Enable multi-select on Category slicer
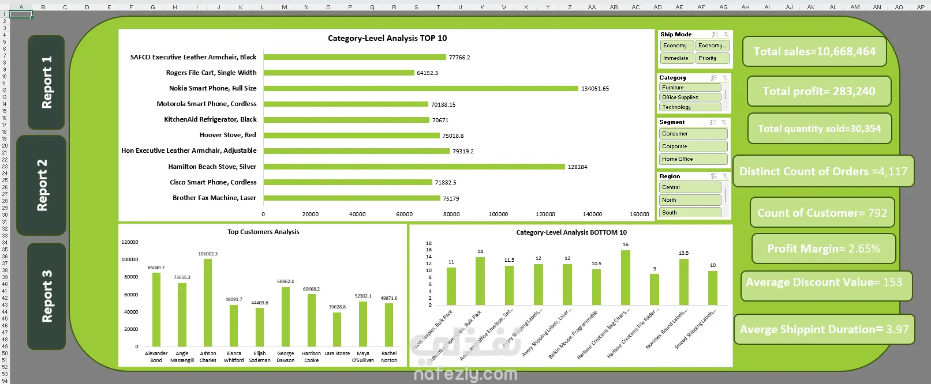Image resolution: width=931 pixels, height=384 pixels. pos(715,78)
